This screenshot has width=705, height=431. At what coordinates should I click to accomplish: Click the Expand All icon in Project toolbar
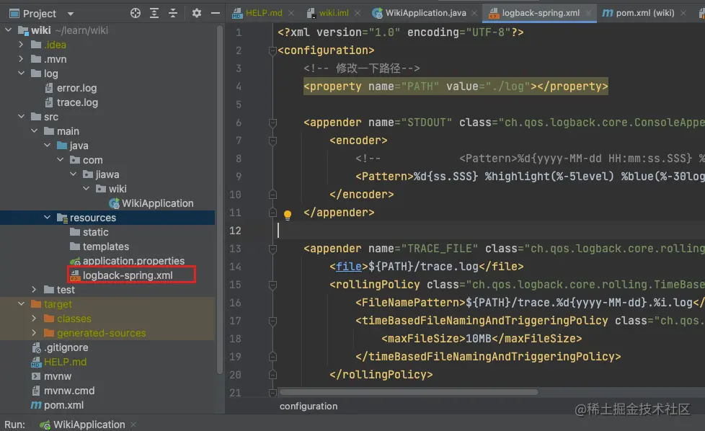[154, 13]
